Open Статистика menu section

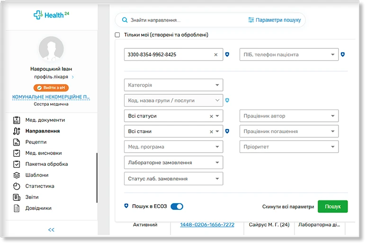40,186
